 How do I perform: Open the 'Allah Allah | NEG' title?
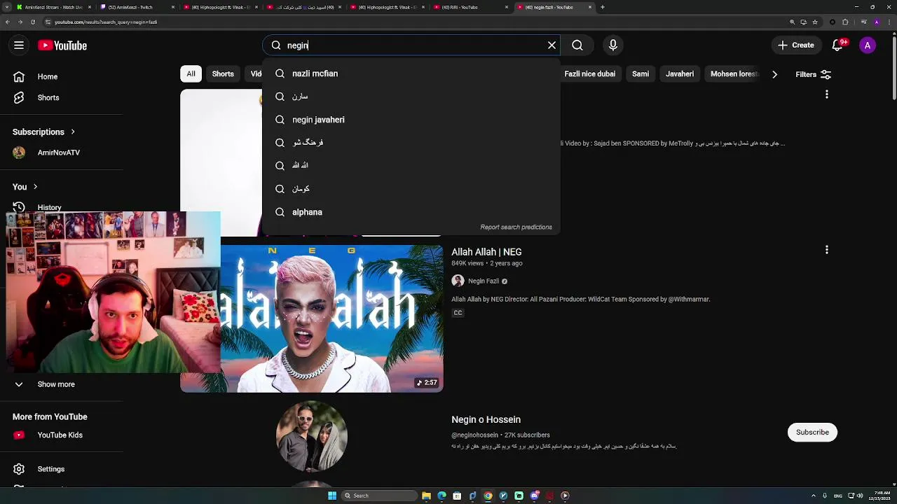[x=486, y=252]
